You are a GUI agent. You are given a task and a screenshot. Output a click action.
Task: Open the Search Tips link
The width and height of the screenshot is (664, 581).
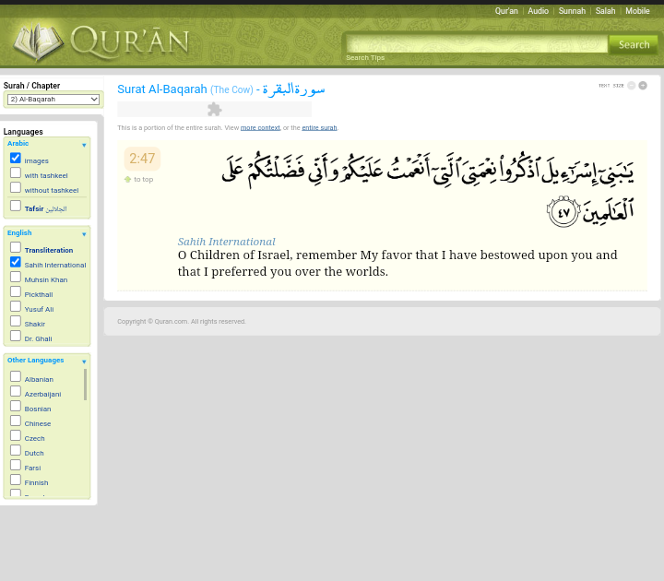point(365,58)
